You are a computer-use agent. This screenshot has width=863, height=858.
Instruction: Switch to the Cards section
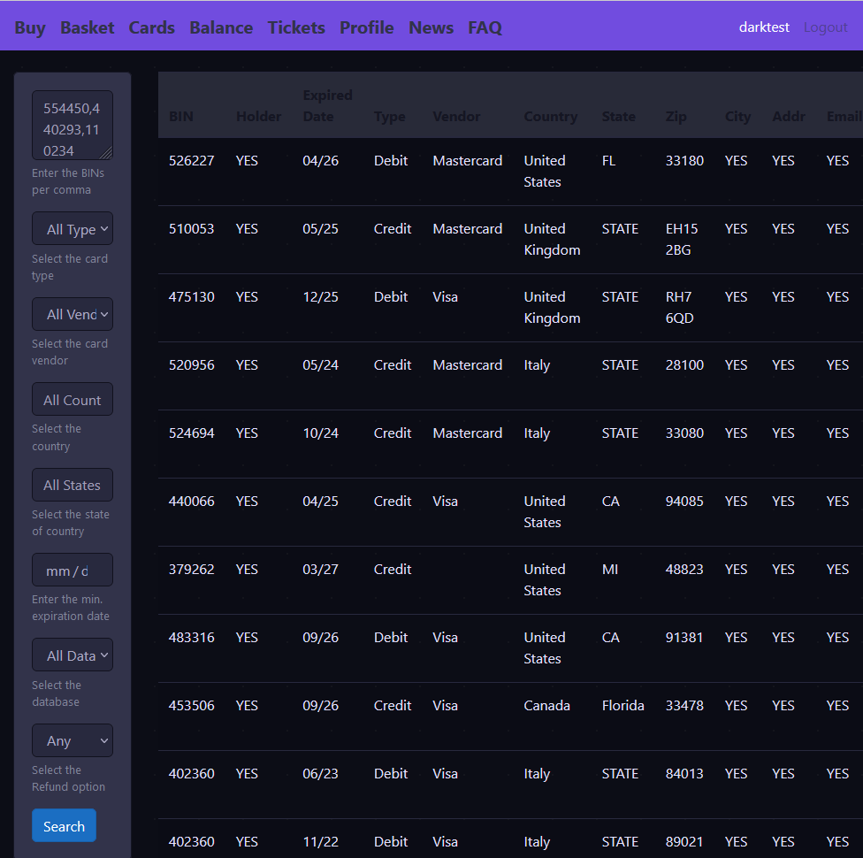[151, 27]
